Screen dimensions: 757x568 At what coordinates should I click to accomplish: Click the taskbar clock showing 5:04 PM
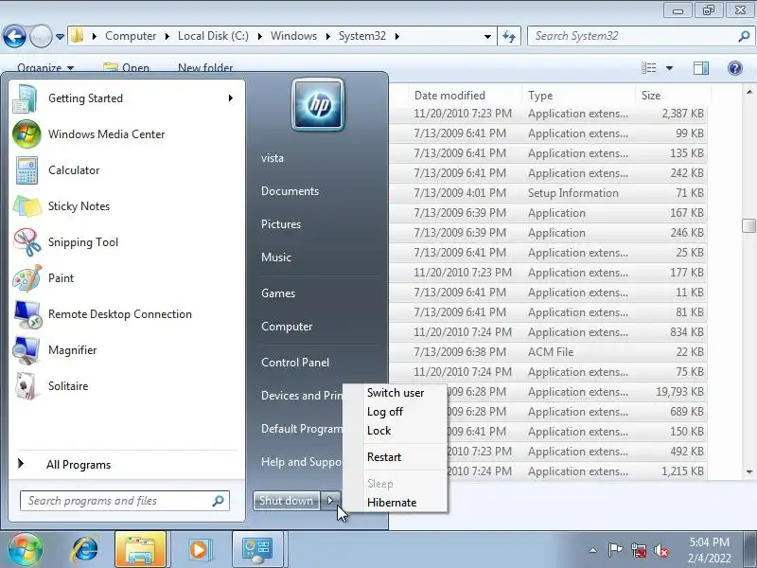click(709, 550)
